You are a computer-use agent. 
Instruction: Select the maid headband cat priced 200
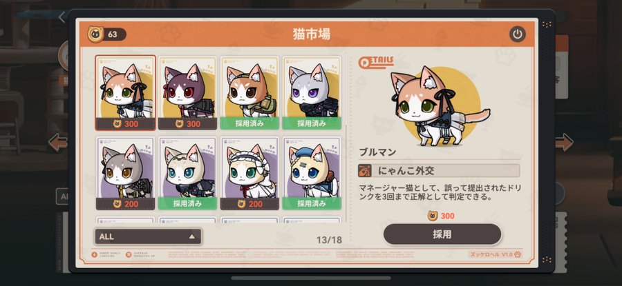click(x=250, y=173)
